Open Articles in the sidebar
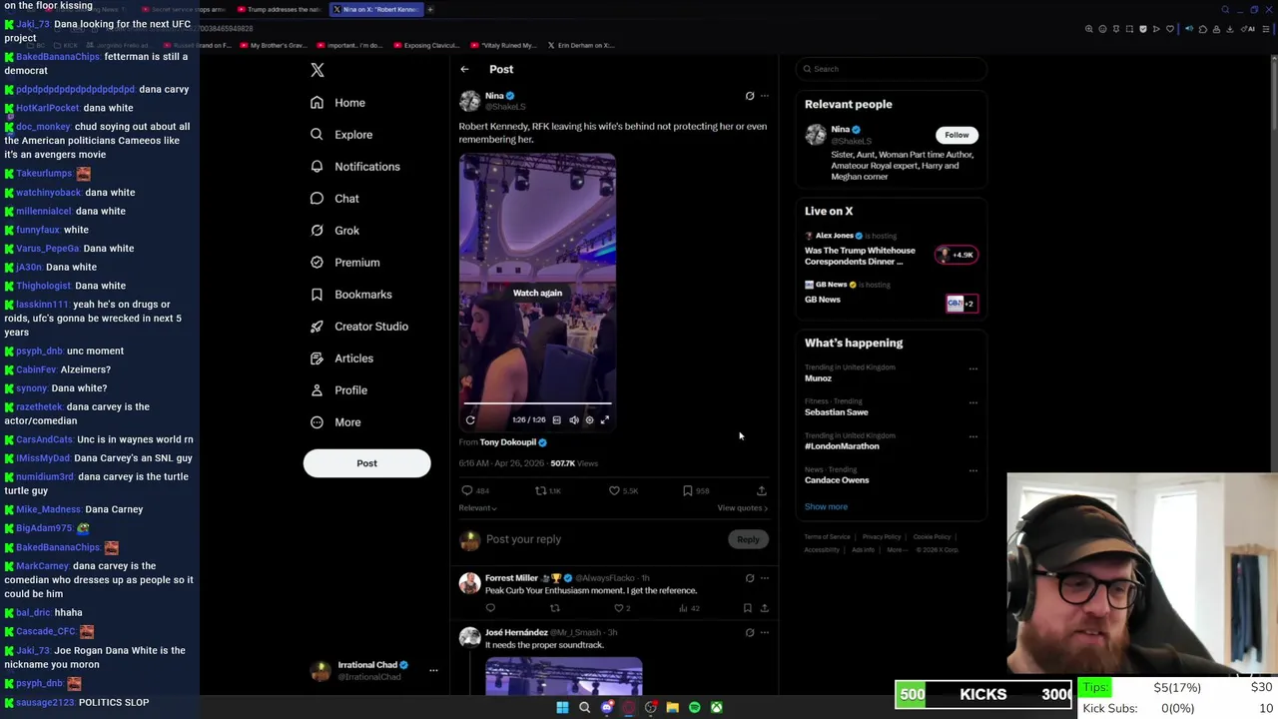Viewport: 1278px width, 719px height. click(341, 359)
